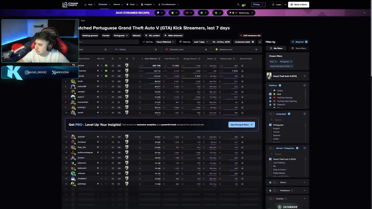Viewport: 372px width, 209px height.
Task: Click the calendar icon next to Date by
Action: pyautogui.click(x=180, y=42)
